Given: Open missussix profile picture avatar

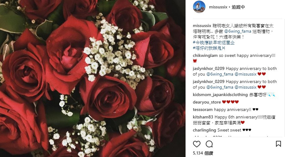Looking at the screenshot, I should (x=199, y=7).
